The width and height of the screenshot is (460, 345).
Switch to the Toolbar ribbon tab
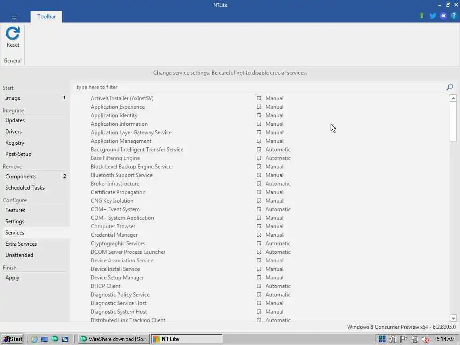(x=46, y=17)
